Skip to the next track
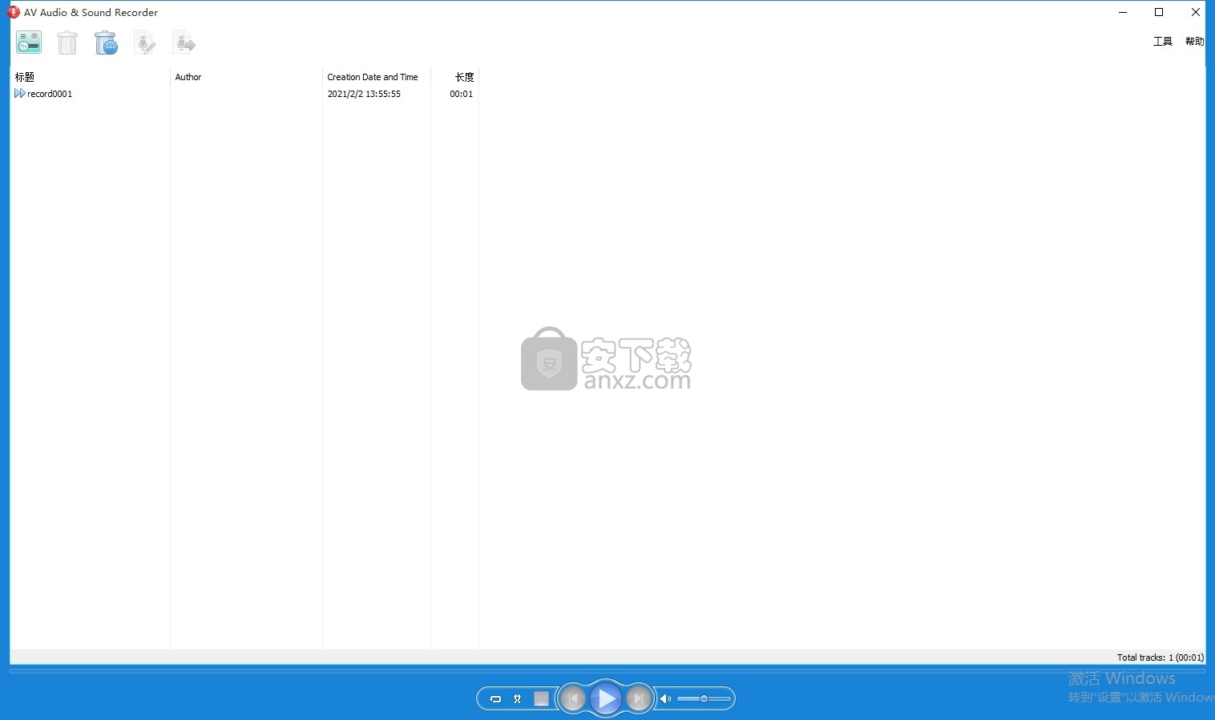Viewport: 1215px width, 720px height. point(639,699)
